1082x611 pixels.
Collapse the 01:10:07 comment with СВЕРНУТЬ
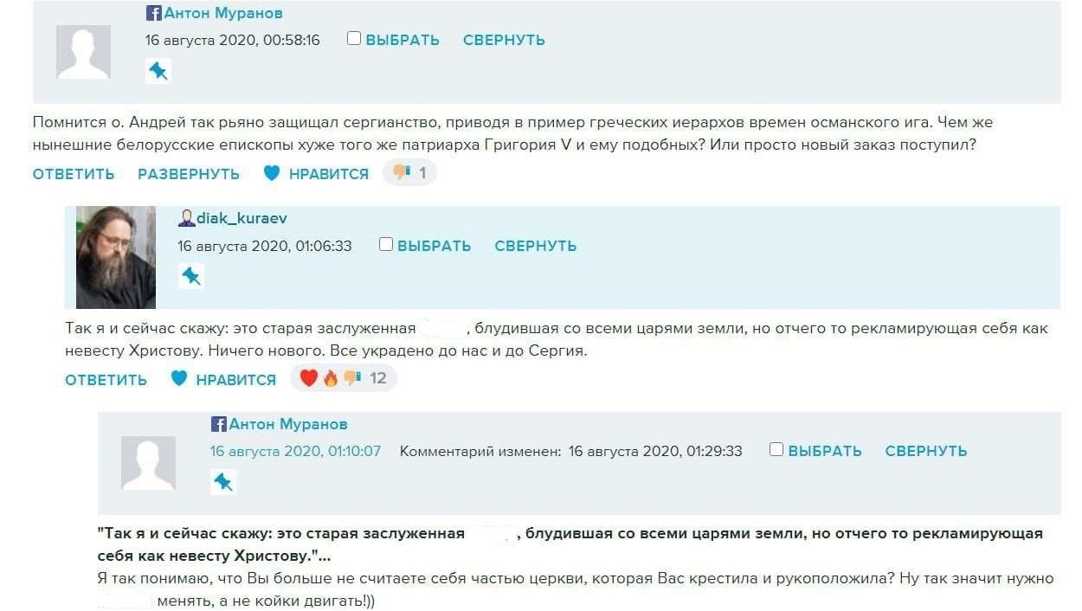[926, 451]
